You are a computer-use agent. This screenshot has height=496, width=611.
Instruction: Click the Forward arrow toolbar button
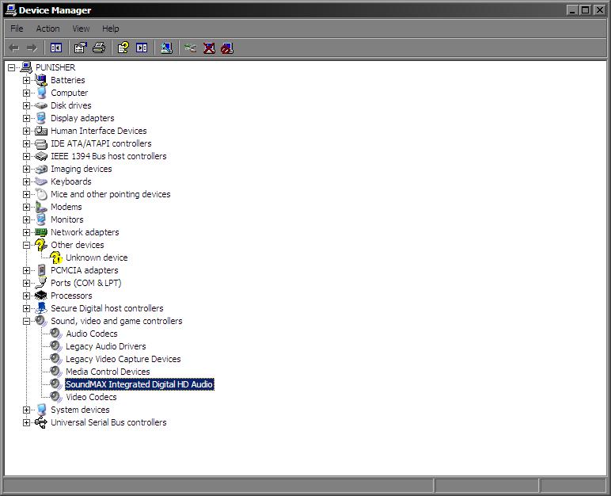32,48
